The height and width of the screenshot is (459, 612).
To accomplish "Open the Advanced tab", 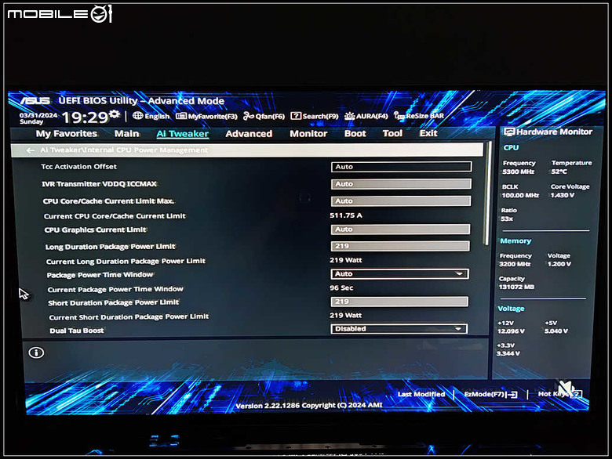I will (x=249, y=134).
